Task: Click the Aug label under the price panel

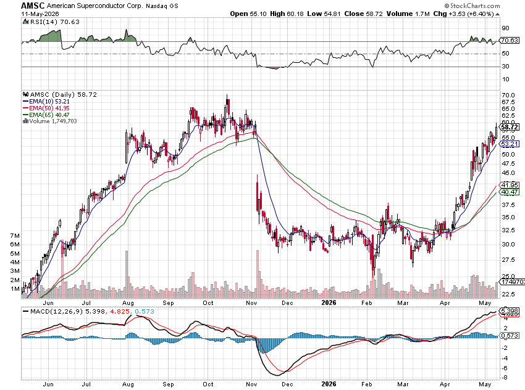Action: 128,303
